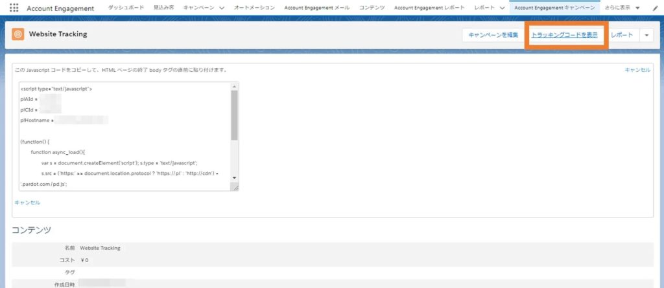
Task: Click code box scrollbar down arrow
Action: (x=235, y=178)
